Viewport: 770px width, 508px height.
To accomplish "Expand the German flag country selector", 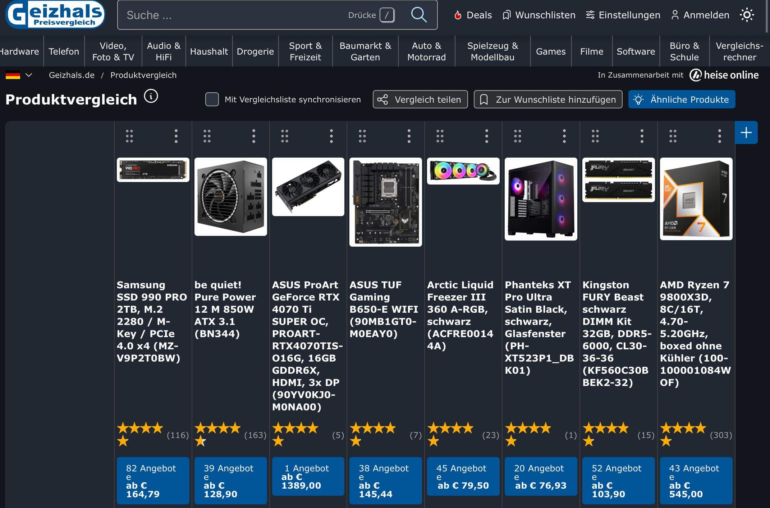I will pos(19,75).
